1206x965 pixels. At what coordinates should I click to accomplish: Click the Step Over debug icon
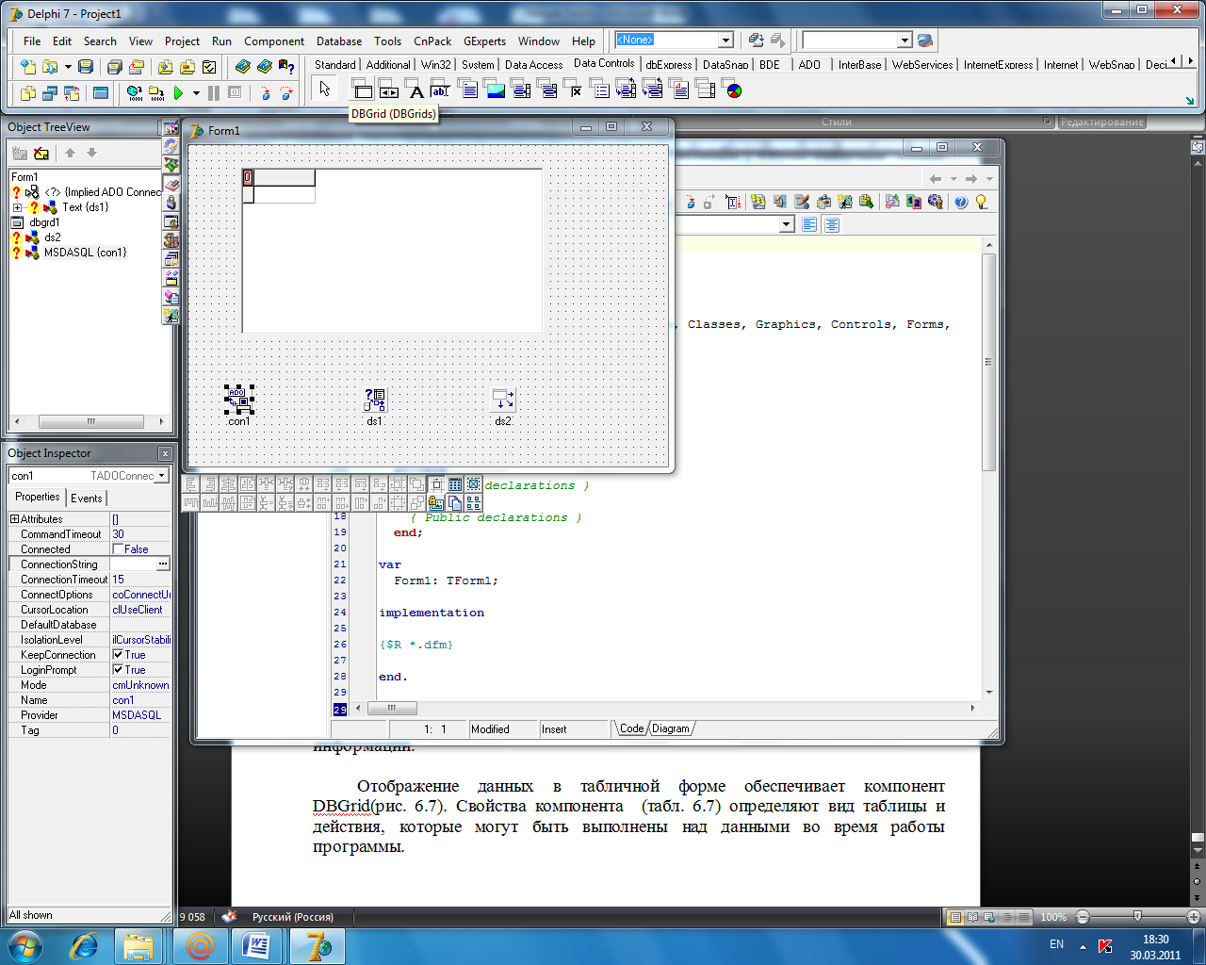coord(286,92)
